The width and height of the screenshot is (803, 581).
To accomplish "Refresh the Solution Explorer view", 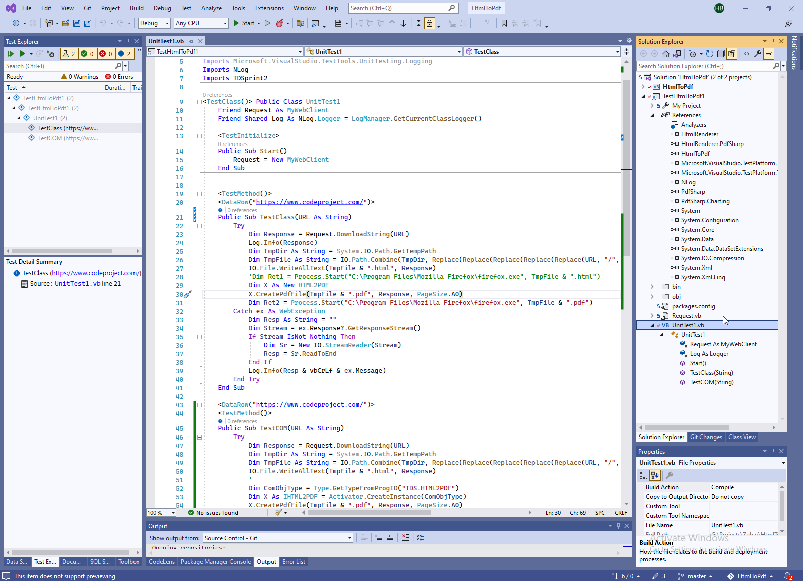I will point(709,54).
